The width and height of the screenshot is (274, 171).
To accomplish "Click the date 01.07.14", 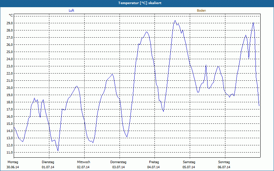I will (48, 167).
